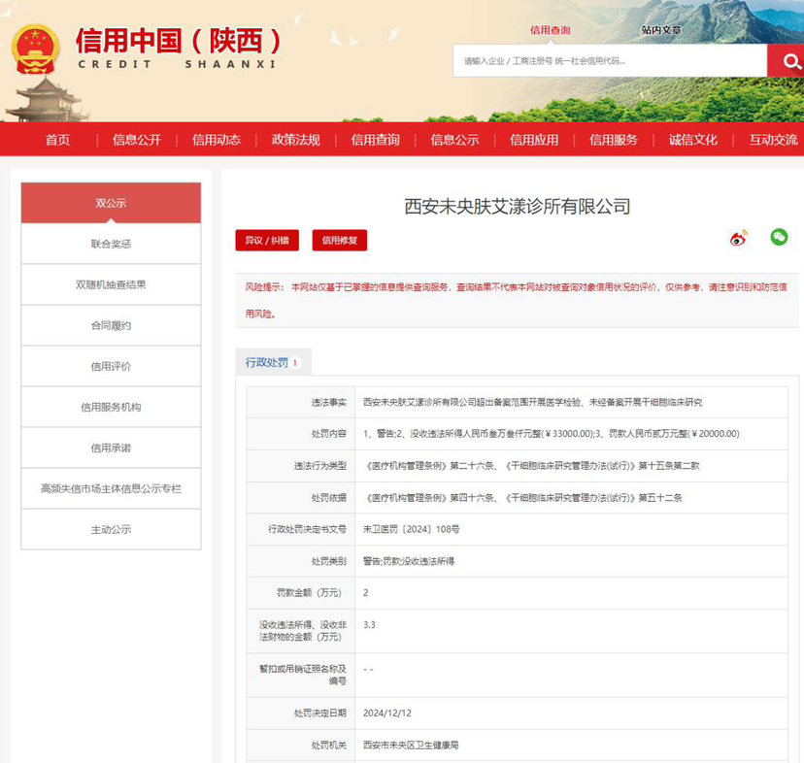Screen dimensions: 804x763
Task: Select 高频失信市场主体信息公示专栏 in sidebar
Action: 111,488
